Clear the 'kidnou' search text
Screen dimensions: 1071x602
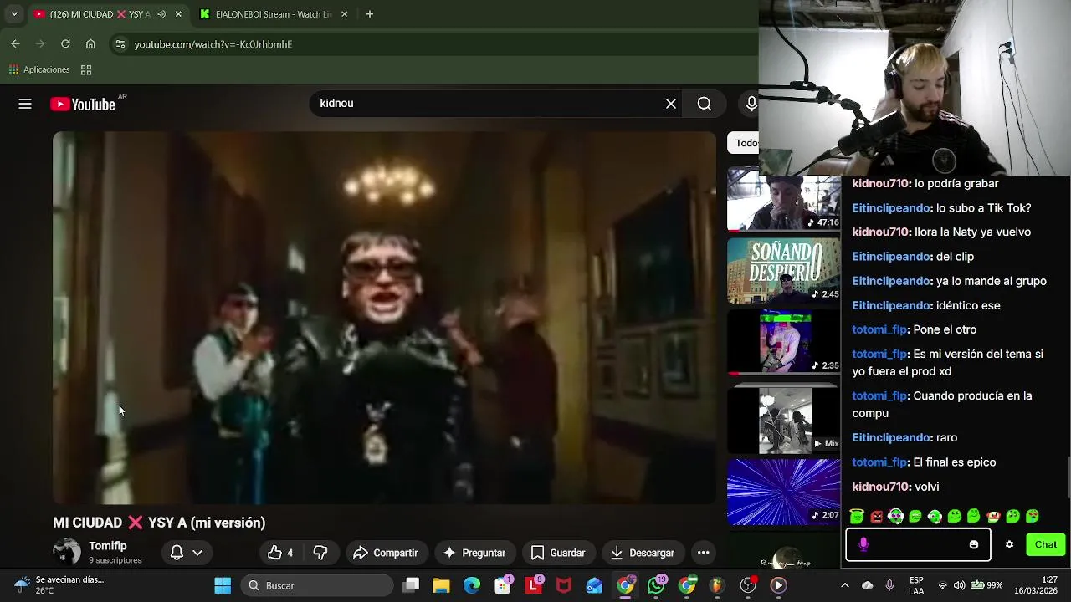[x=670, y=104]
